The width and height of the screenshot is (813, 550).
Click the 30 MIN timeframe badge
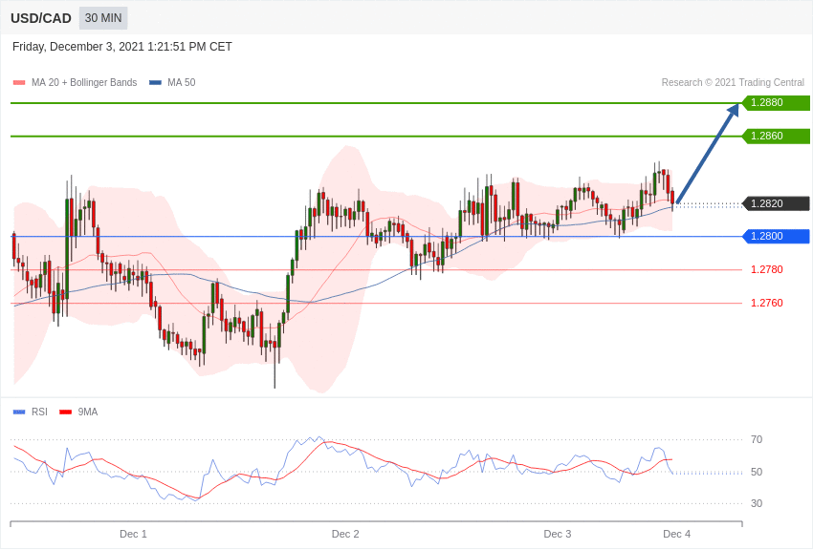pyautogui.click(x=103, y=18)
